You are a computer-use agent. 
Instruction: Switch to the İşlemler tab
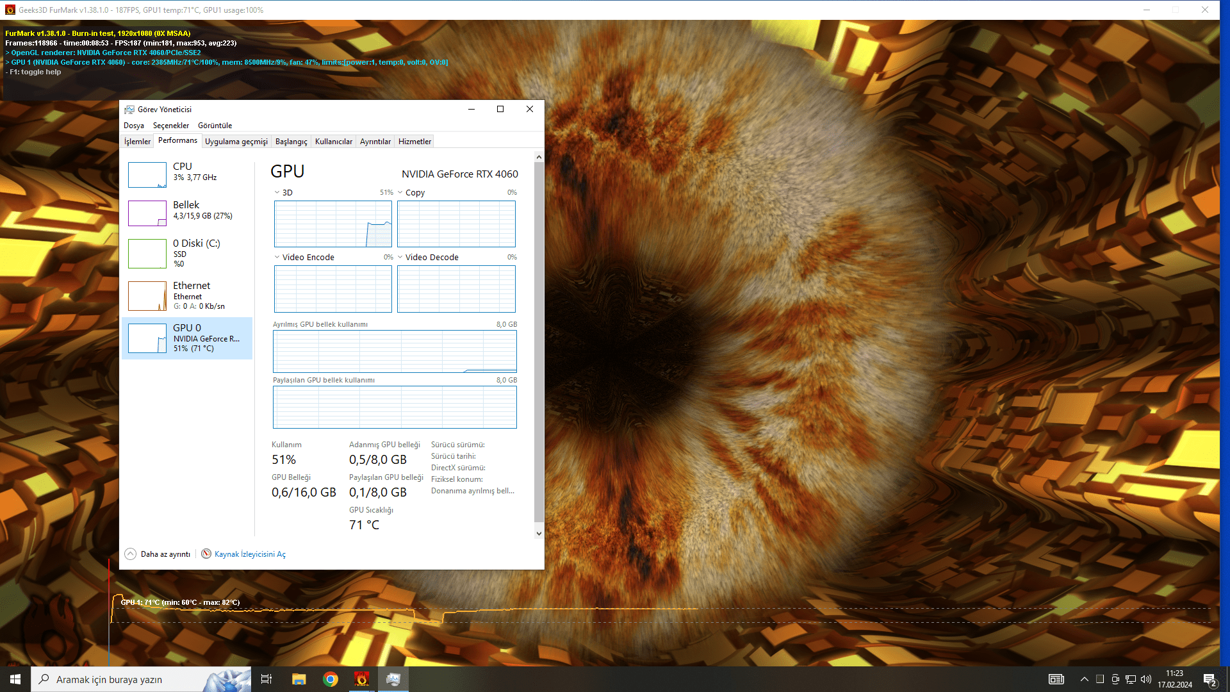pos(137,142)
